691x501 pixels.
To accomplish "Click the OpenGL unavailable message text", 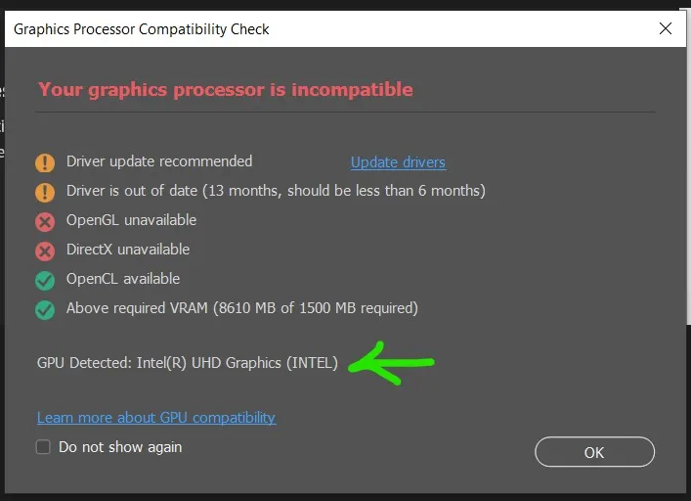I will [x=131, y=220].
